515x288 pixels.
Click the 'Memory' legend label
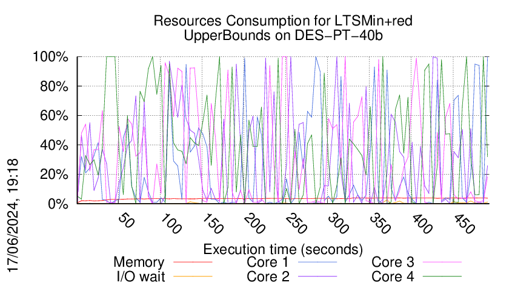click(139, 262)
